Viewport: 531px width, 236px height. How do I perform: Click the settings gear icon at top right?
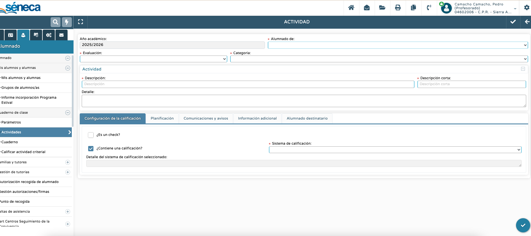[526, 8]
